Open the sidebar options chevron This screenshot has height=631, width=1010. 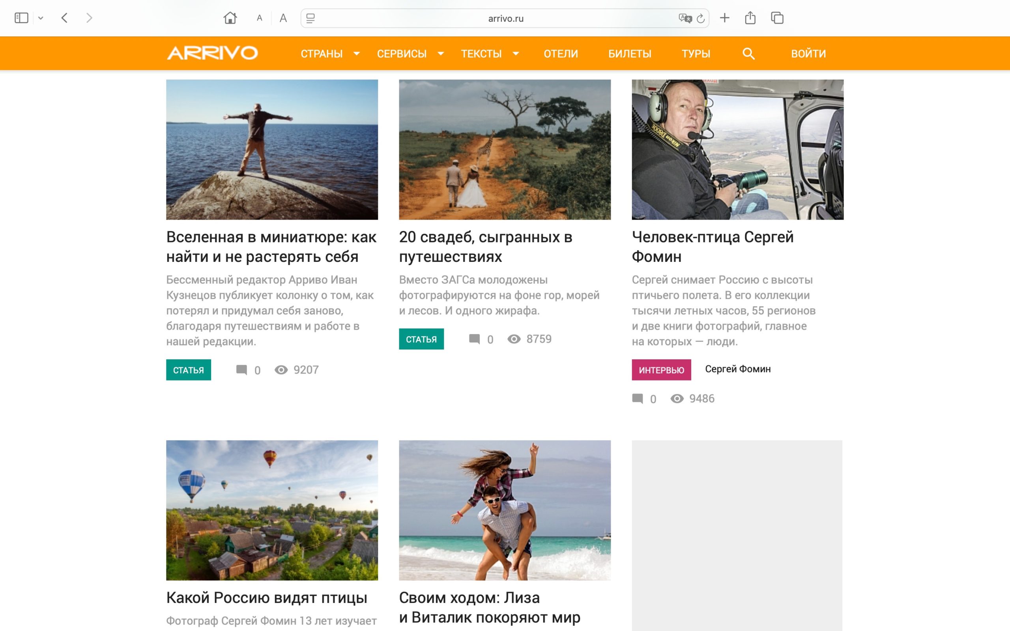tap(41, 18)
